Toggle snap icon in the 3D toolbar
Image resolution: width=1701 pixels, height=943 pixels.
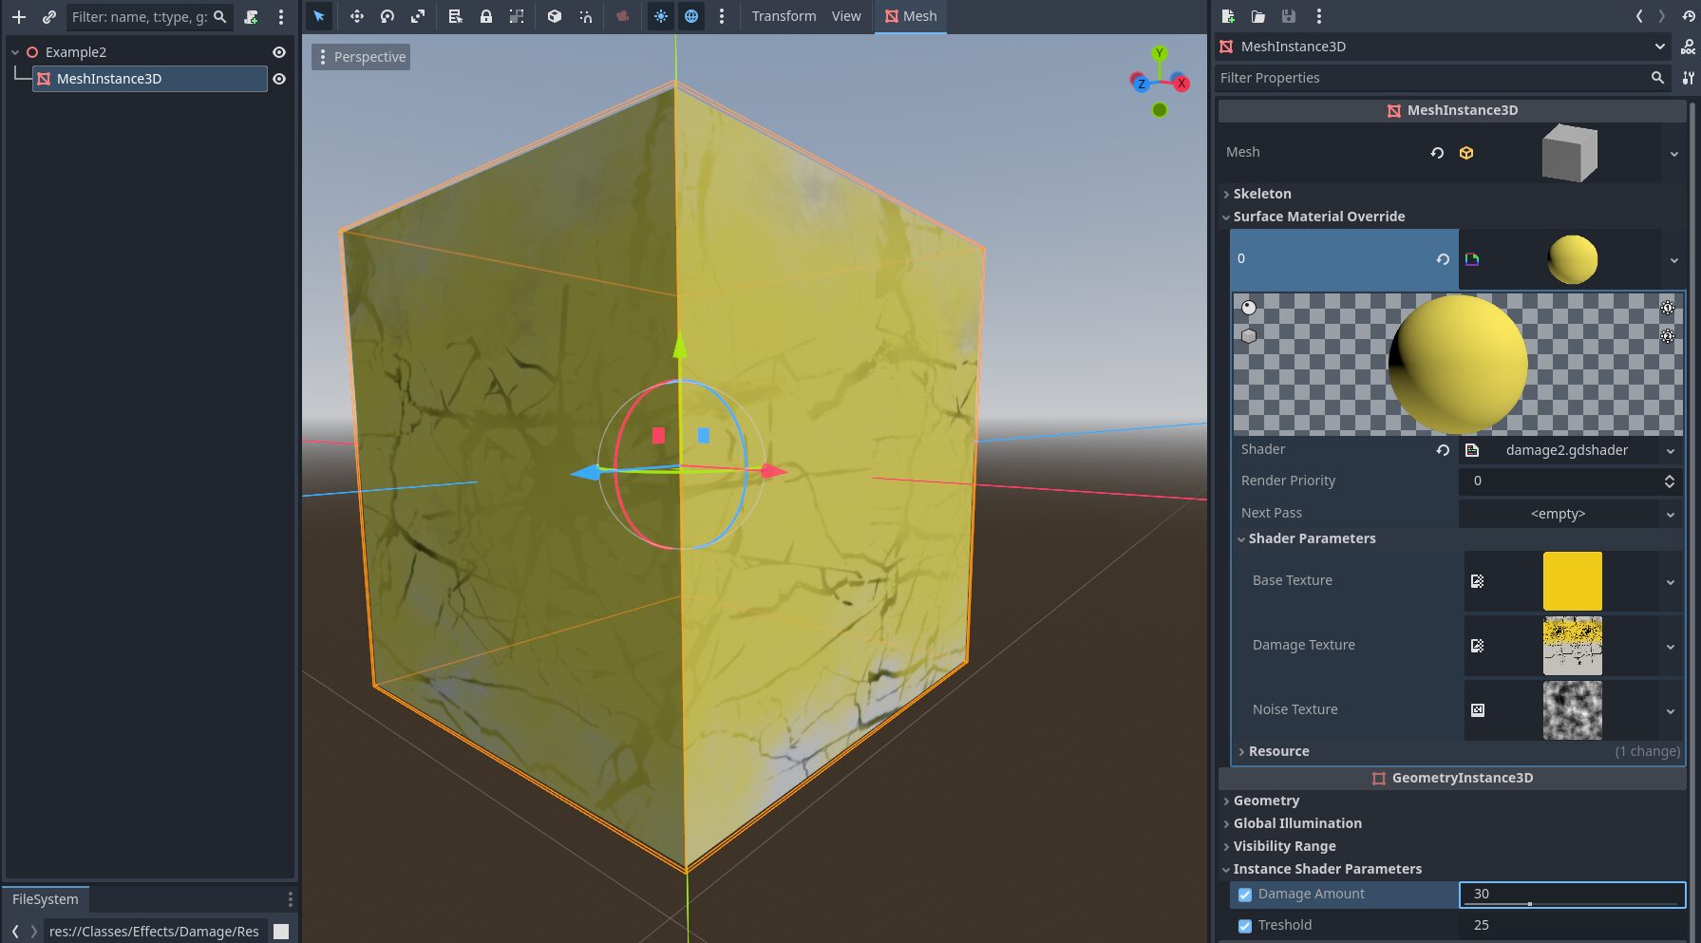tap(585, 16)
